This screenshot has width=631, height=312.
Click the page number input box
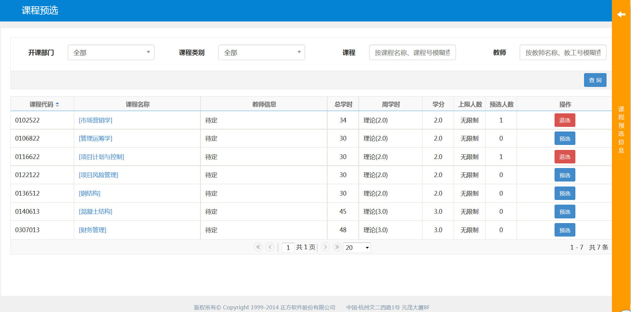pyautogui.click(x=288, y=248)
